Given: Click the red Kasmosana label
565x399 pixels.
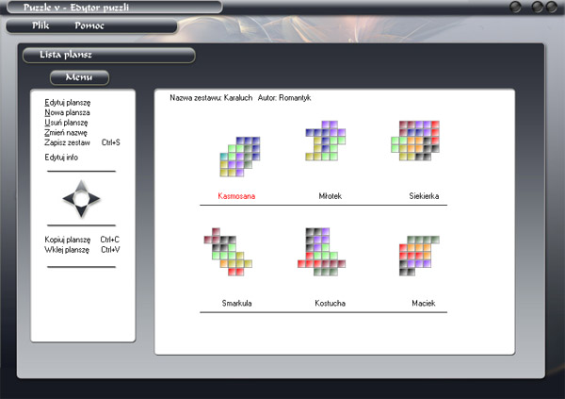Looking at the screenshot, I should click(x=236, y=196).
